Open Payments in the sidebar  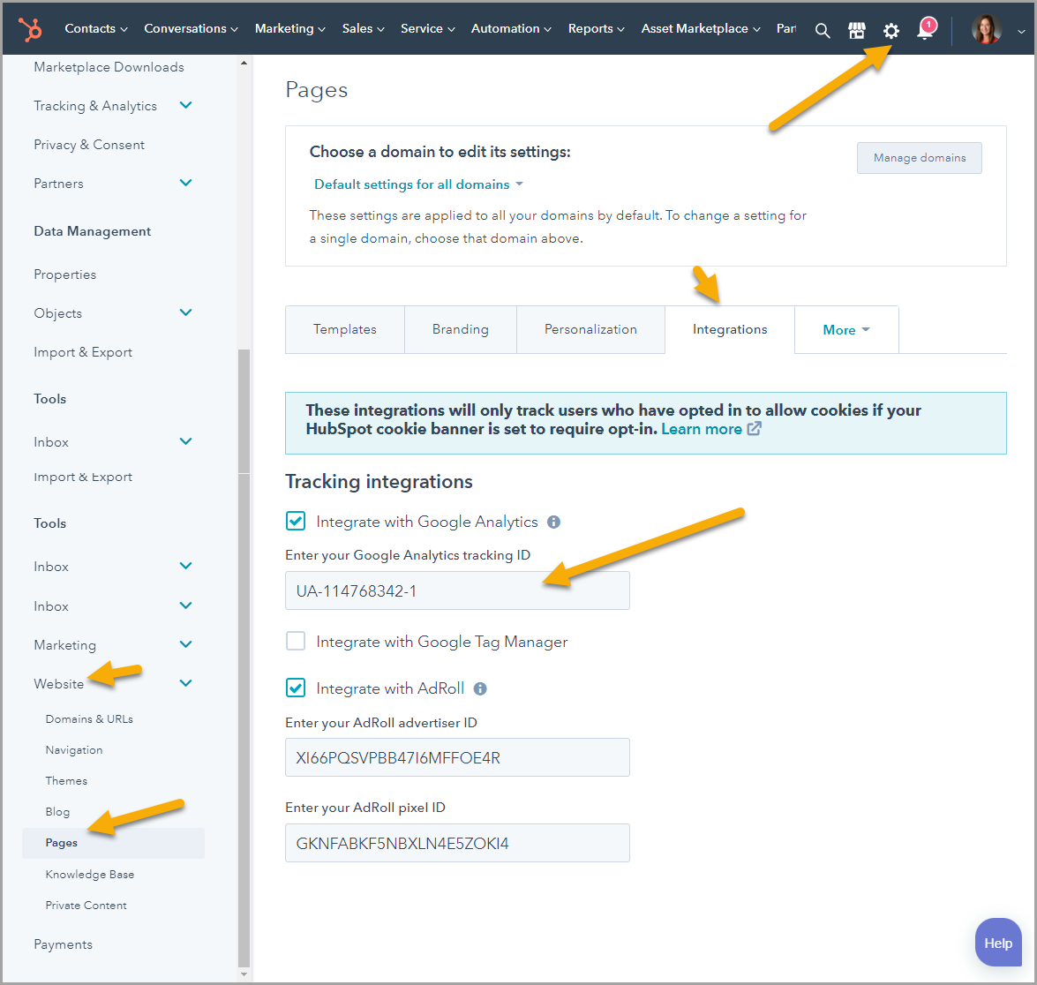[x=63, y=944]
